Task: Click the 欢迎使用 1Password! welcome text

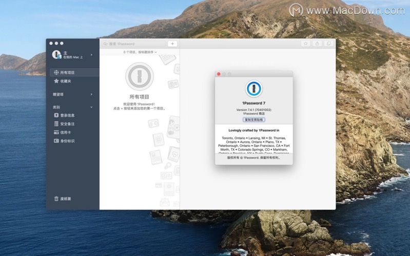Action: (139, 104)
